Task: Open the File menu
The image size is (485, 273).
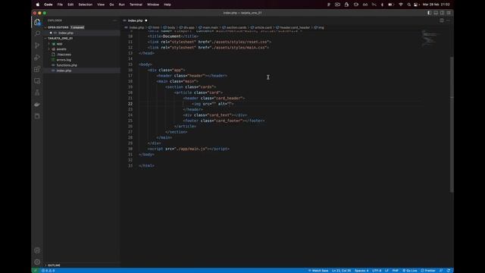Action: (60, 5)
